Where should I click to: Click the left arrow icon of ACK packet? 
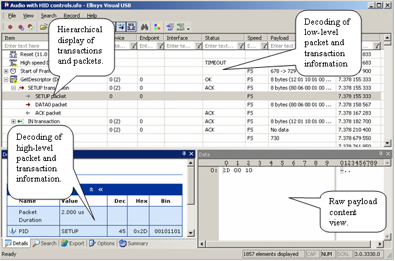(x=28, y=113)
